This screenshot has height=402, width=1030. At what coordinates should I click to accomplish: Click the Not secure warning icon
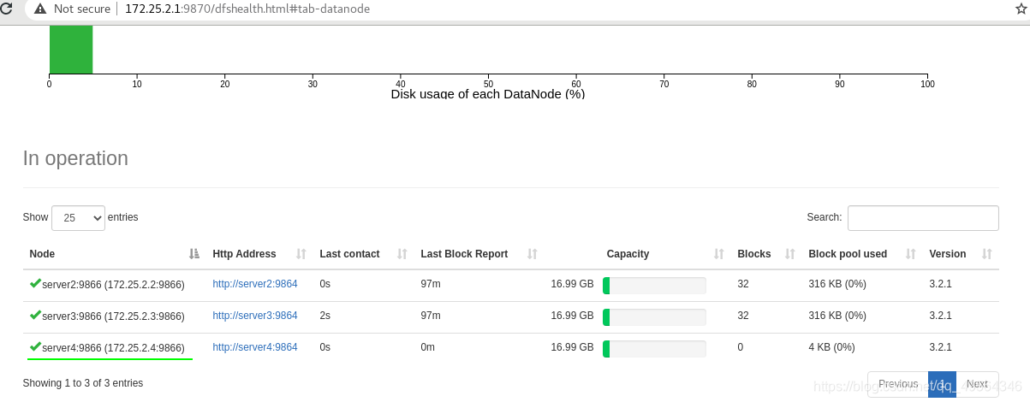pos(40,9)
